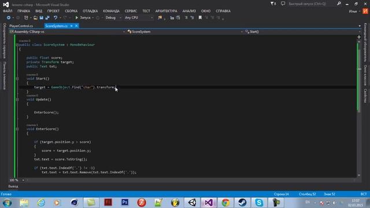Open the ПРАВКА menu
Screen dimensions: 370x208
[x=24, y=11]
